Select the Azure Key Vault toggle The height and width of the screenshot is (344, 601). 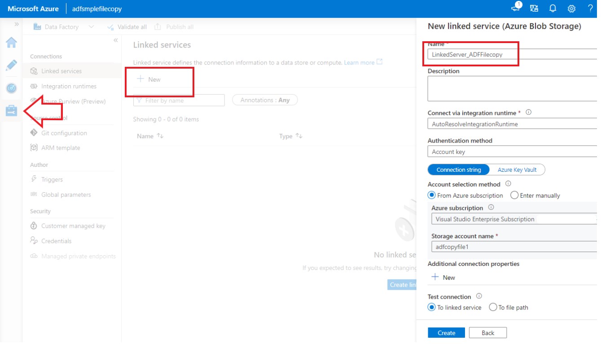[517, 170]
